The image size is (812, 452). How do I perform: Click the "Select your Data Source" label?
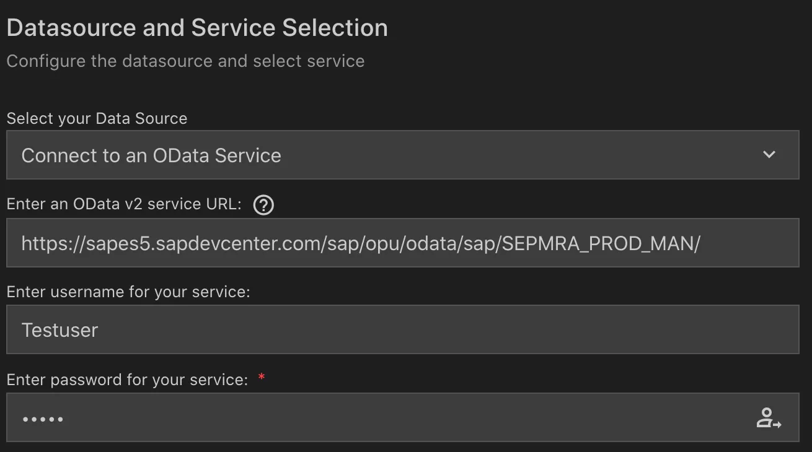(x=97, y=118)
